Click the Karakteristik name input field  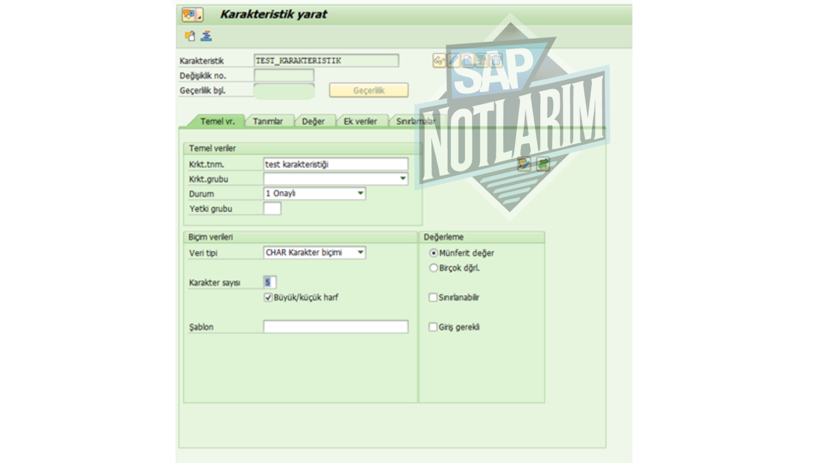(x=326, y=60)
